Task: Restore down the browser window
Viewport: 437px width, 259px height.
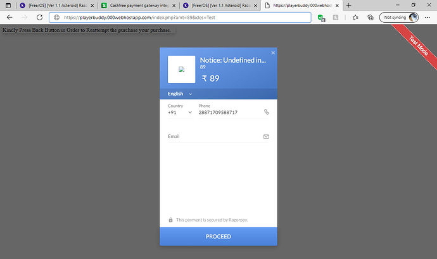Action: pos(414,5)
